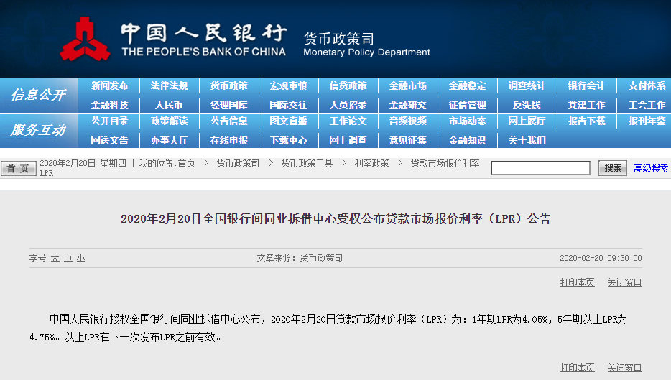Open 金融市场 menu entry
Viewport: 671px width, 380px height.
tap(408, 86)
